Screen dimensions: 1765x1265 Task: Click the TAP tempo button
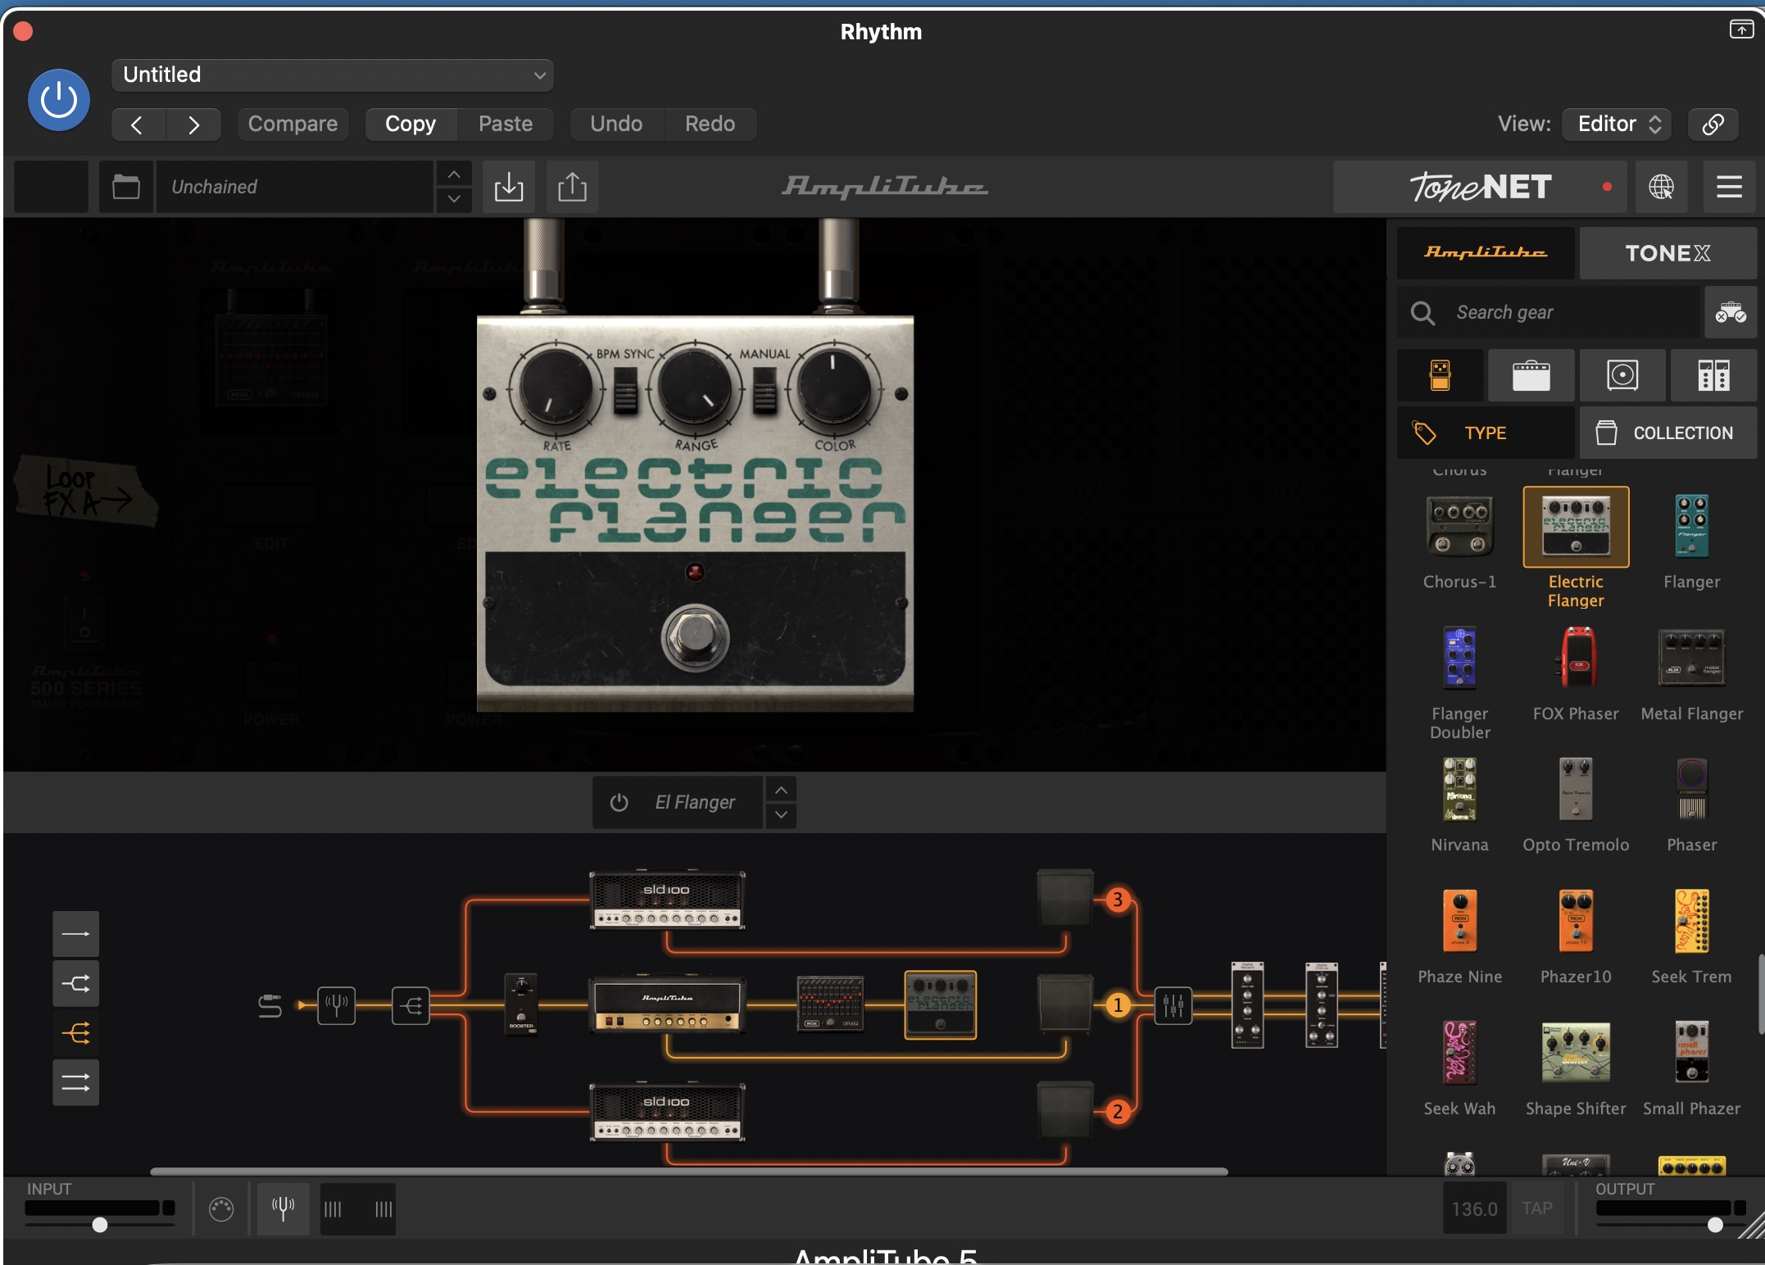pos(1536,1208)
